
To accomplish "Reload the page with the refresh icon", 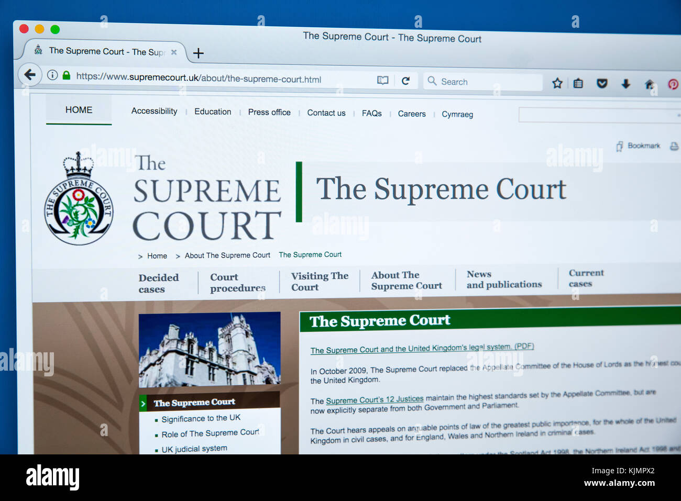I will coord(405,81).
